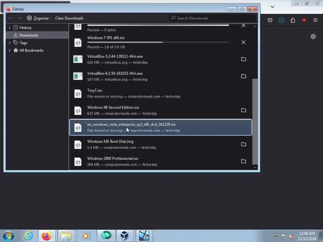Click the Windows 7 SP1 download progress bar
The width and height of the screenshot is (323, 242).
(158, 42)
